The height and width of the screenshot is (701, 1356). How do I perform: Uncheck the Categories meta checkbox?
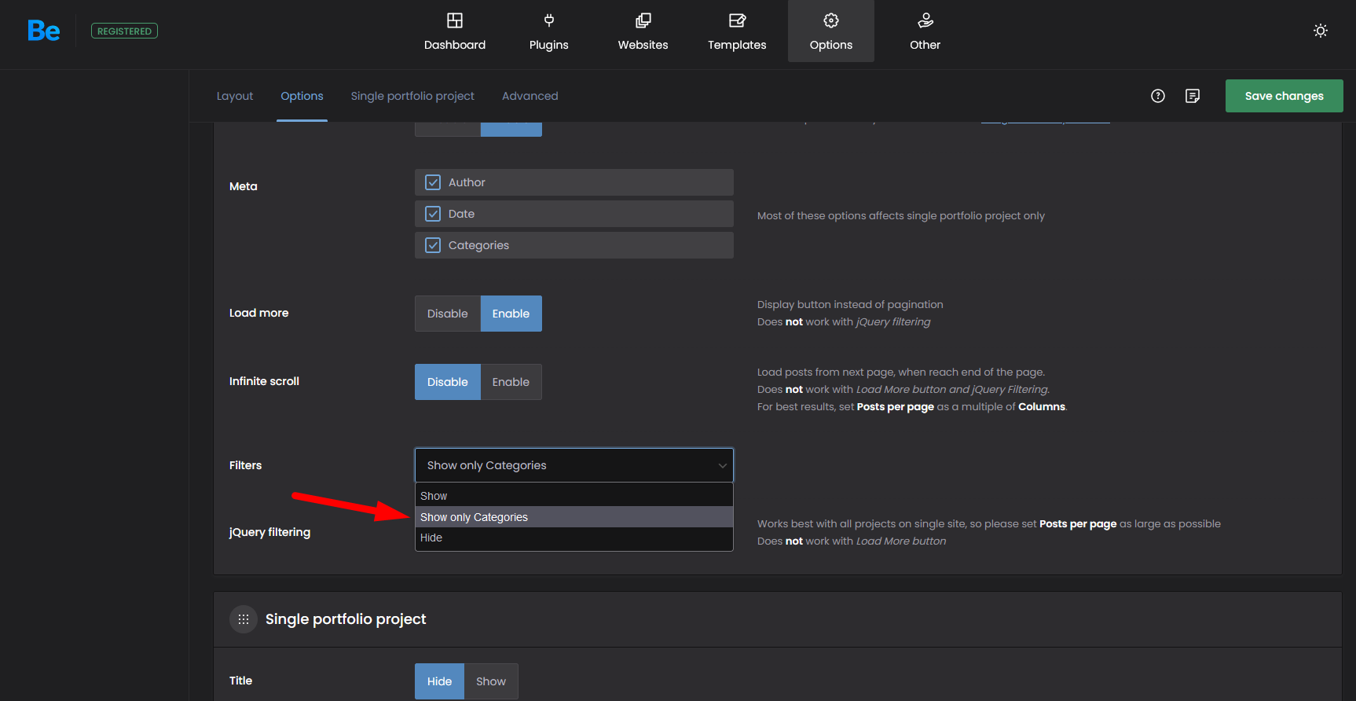click(x=433, y=245)
